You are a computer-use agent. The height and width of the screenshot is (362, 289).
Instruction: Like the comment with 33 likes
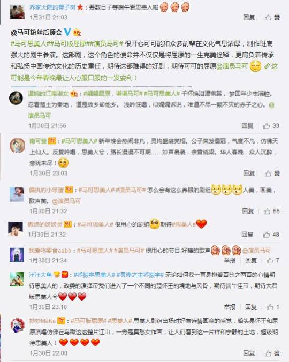click(271, 126)
